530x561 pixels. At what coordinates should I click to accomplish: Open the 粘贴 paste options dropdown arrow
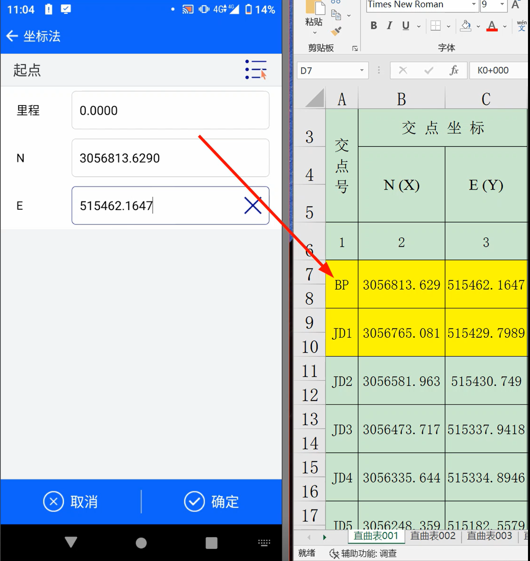(315, 33)
